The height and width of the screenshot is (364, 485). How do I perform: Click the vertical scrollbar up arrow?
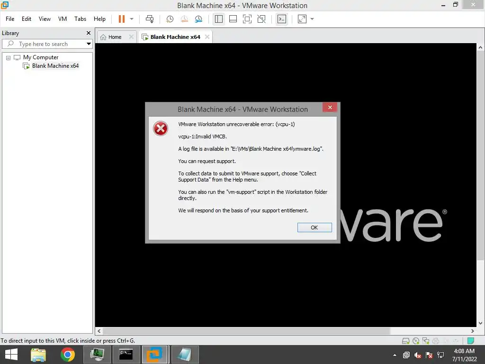pyautogui.click(x=480, y=47)
